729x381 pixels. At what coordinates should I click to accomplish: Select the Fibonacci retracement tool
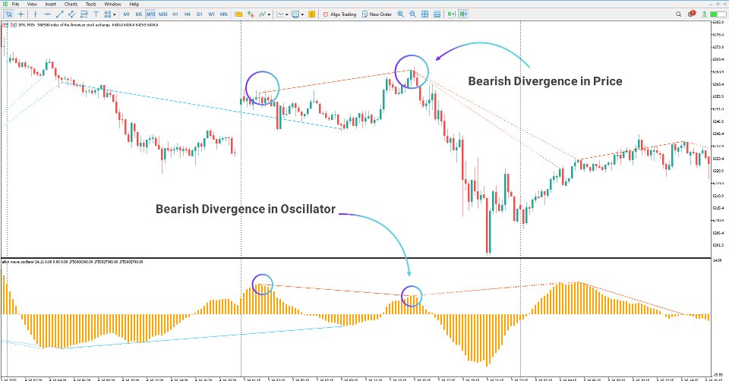[x=84, y=14]
